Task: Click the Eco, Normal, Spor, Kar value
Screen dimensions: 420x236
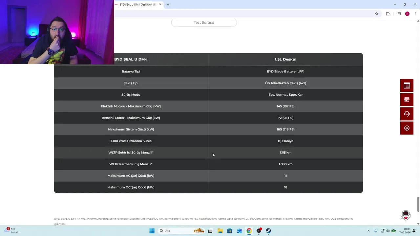Action: [x=285, y=95]
